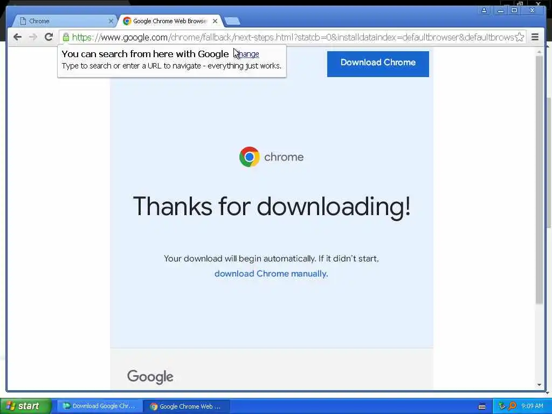Minimize the Chrome window
Screen dimensions: 552x414
[500, 10]
